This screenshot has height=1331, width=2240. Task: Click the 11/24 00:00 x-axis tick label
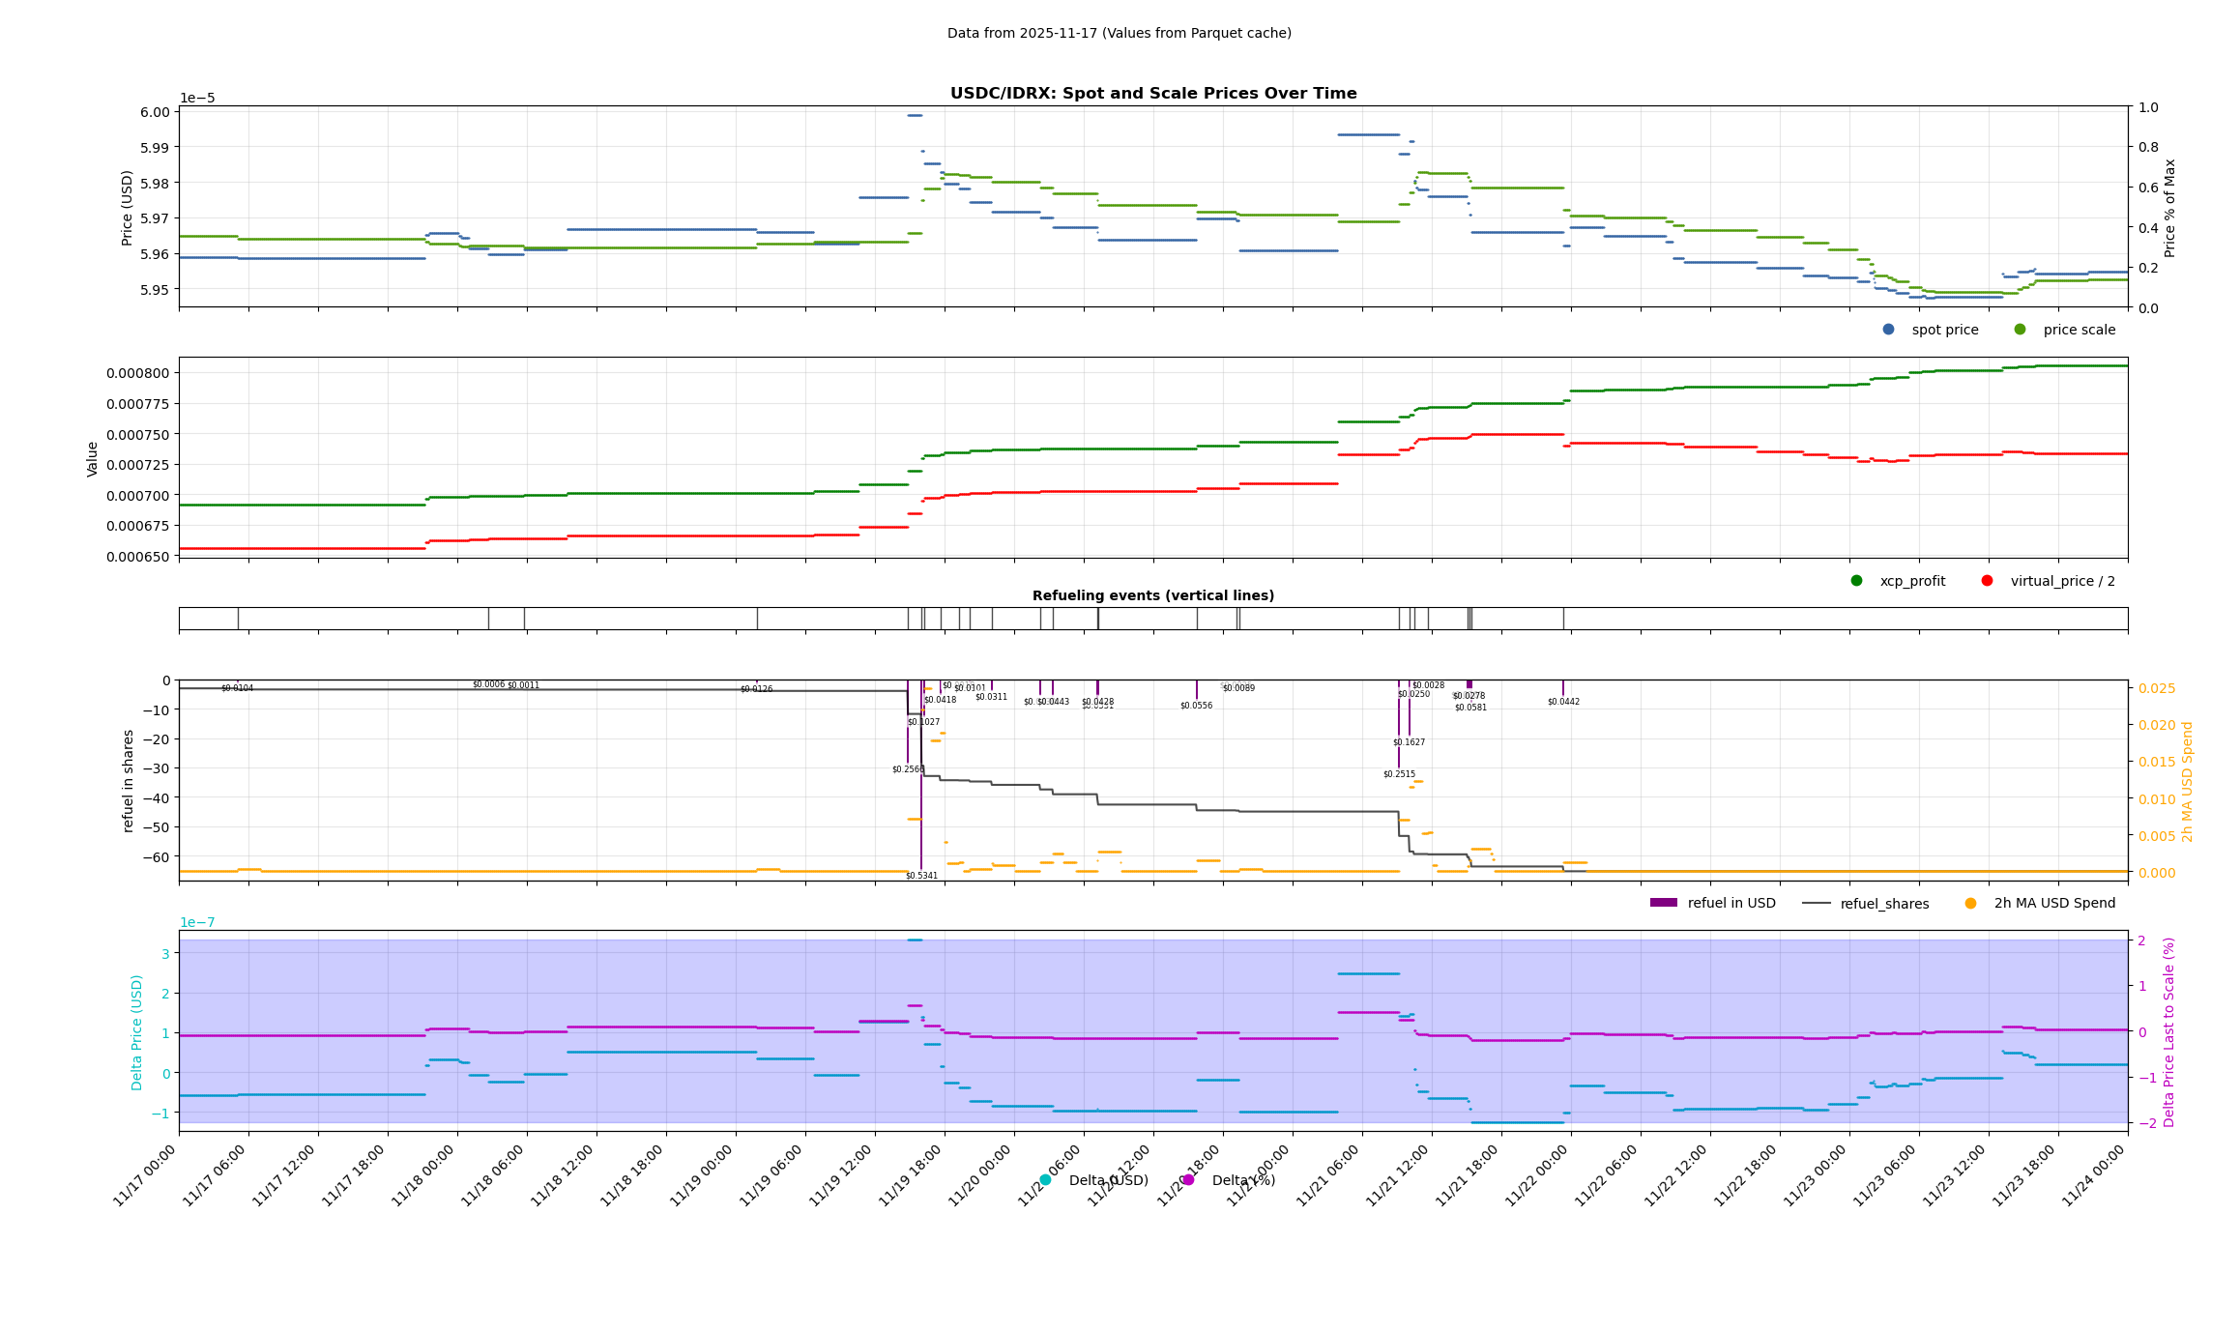2094,1175
